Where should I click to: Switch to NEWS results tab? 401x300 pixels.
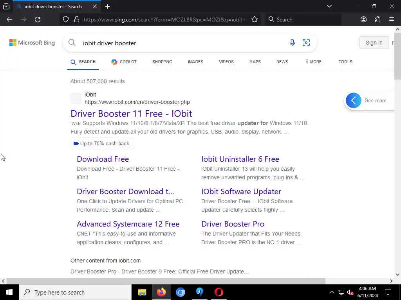[282, 62]
